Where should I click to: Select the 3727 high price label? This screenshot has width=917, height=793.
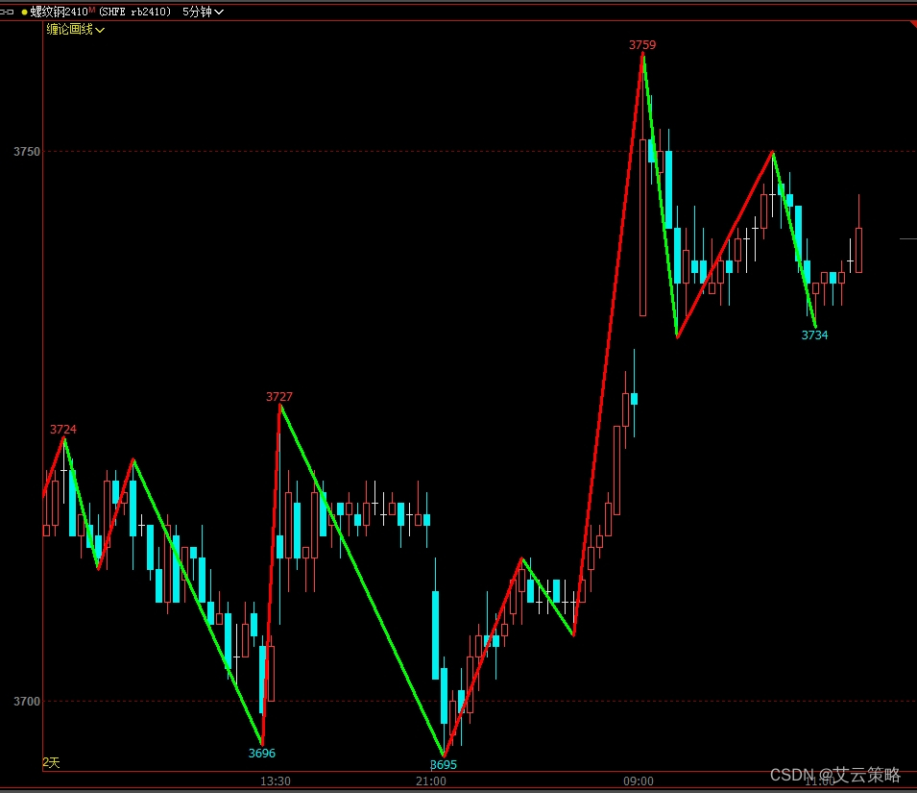pyautogui.click(x=279, y=397)
